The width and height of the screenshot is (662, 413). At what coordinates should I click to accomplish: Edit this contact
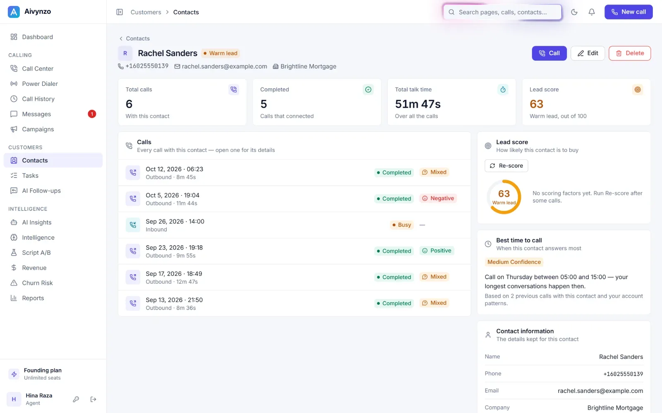588,53
